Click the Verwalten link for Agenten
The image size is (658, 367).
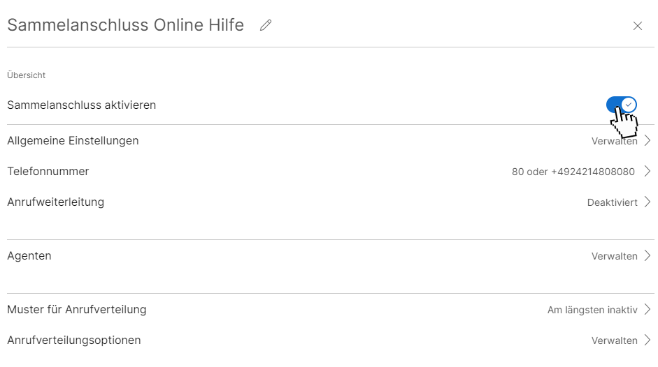point(614,256)
